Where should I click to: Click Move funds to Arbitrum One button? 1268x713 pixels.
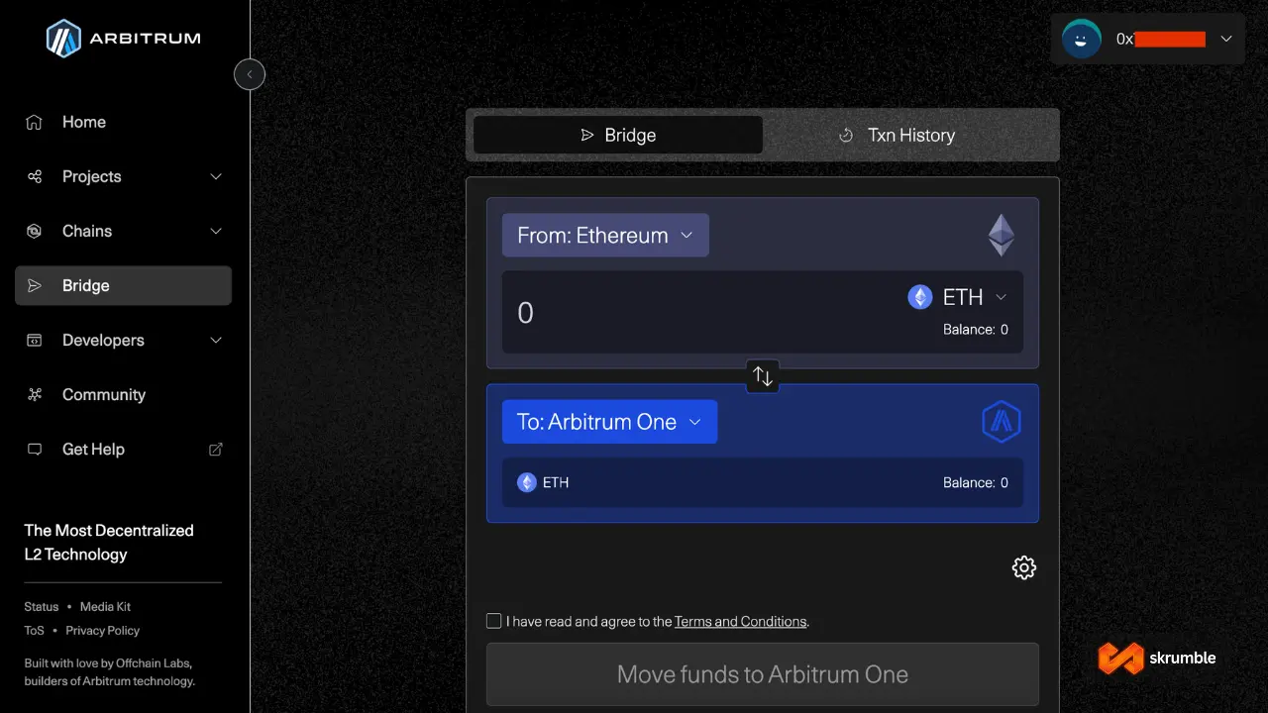coord(763,674)
